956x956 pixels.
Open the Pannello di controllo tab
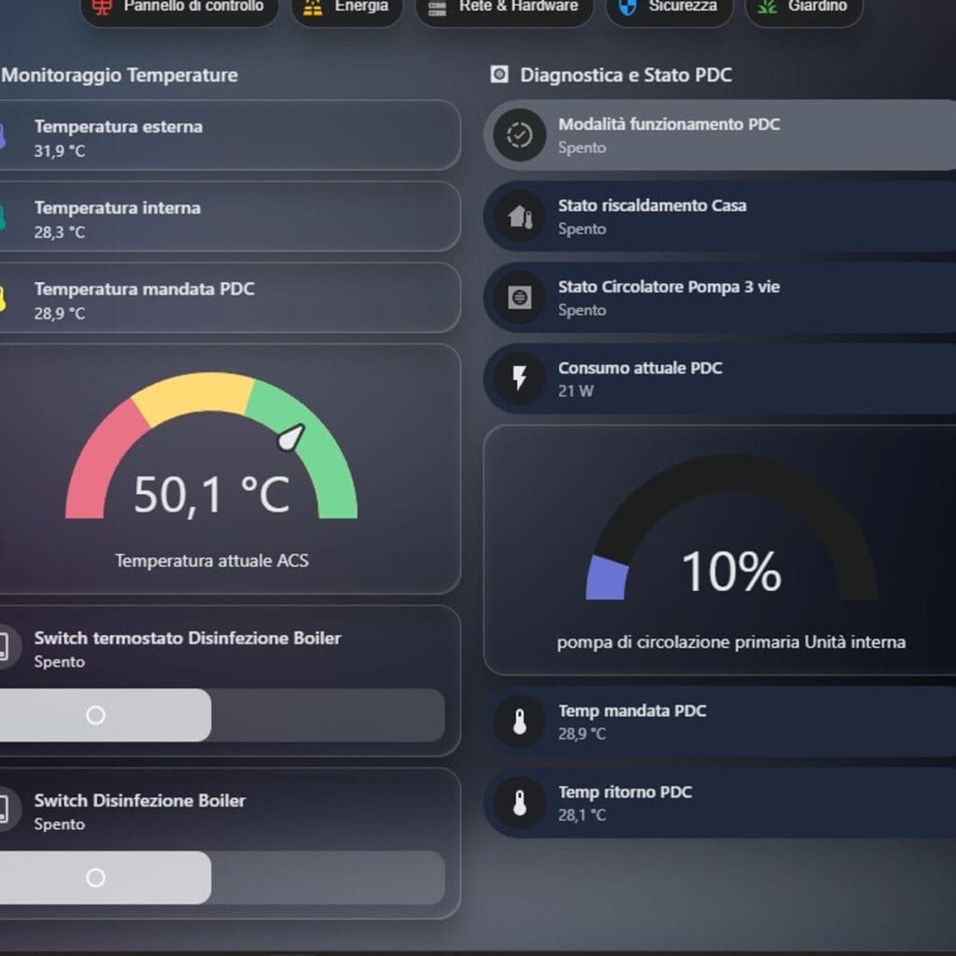point(179,8)
